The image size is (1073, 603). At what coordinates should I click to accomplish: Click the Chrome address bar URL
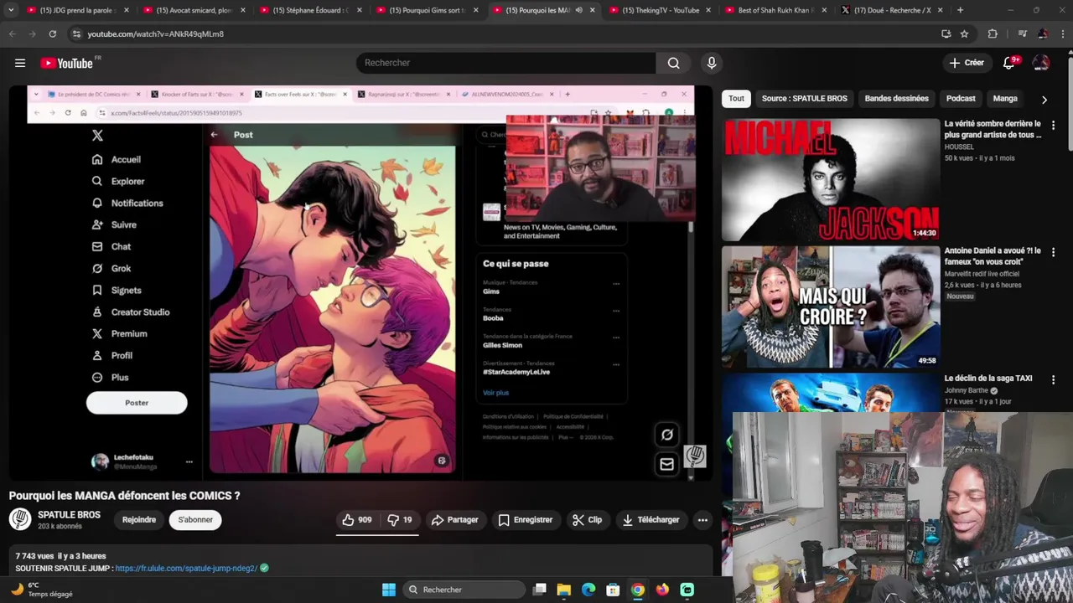(156, 34)
